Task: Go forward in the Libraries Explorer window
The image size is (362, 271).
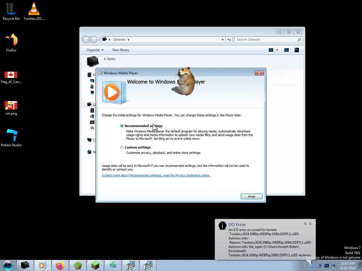Action: coord(94,40)
